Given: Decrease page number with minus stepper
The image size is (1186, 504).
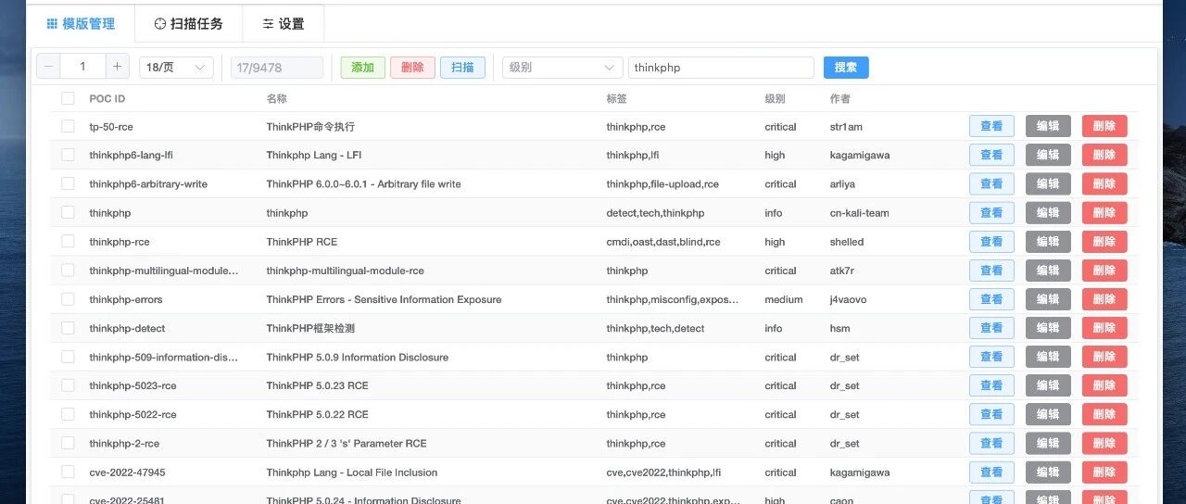Looking at the screenshot, I should [x=48, y=67].
